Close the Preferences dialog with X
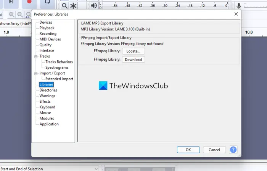Image resolution: width=267 pixels, height=171 pixels. 236,14
